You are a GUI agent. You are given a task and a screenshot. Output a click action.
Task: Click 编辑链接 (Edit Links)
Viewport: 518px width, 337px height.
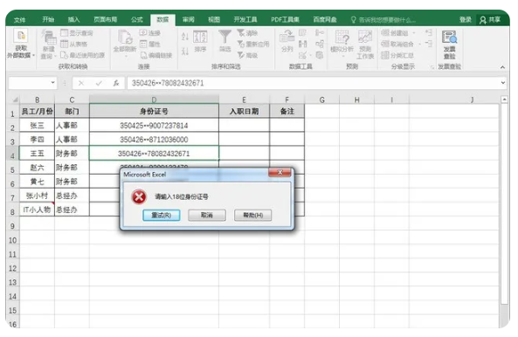[156, 55]
